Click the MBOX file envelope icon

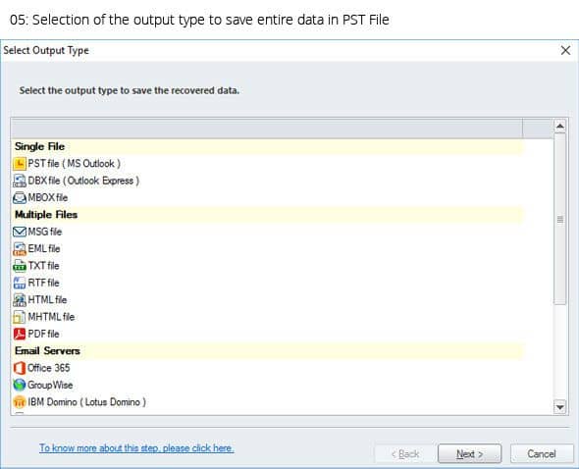20,198
